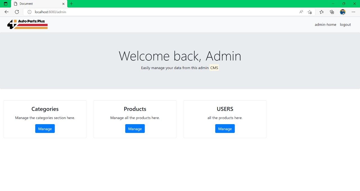Click Manage under Categories
Image resolution: width=360 pixels, height=191 pixels.
point(45,128)
